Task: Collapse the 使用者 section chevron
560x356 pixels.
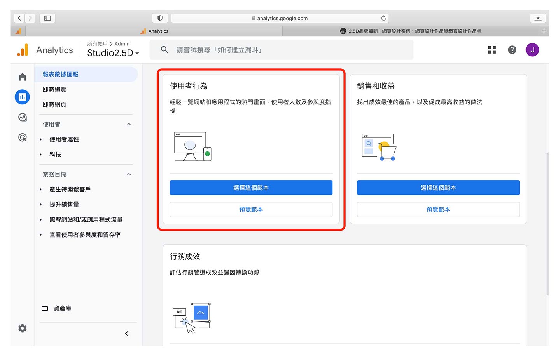Action: [129, 124]
